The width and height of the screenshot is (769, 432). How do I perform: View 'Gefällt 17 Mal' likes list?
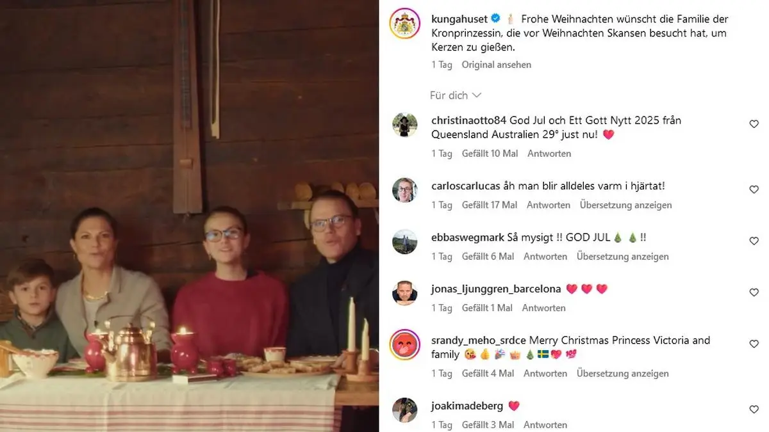[490, 205]
